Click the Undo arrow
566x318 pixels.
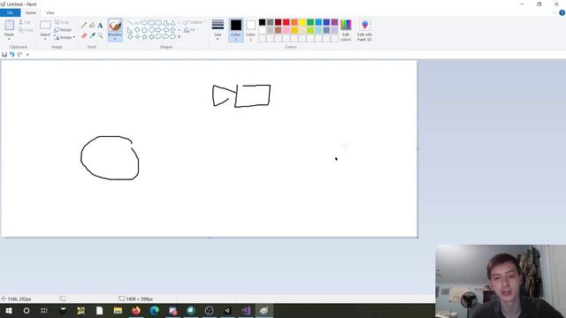click(x=11, y=55)
